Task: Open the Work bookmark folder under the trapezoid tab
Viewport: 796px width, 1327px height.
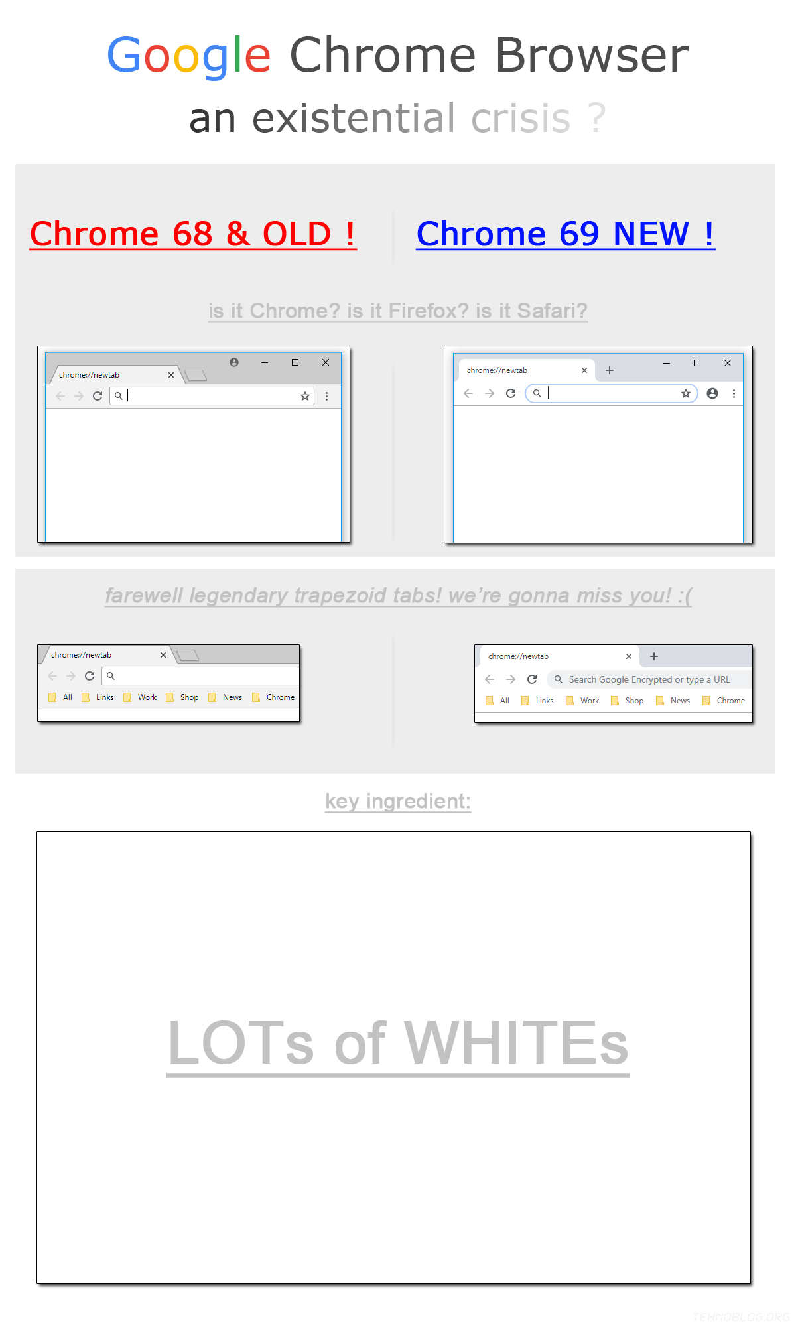Action: (x=141, y=697)
